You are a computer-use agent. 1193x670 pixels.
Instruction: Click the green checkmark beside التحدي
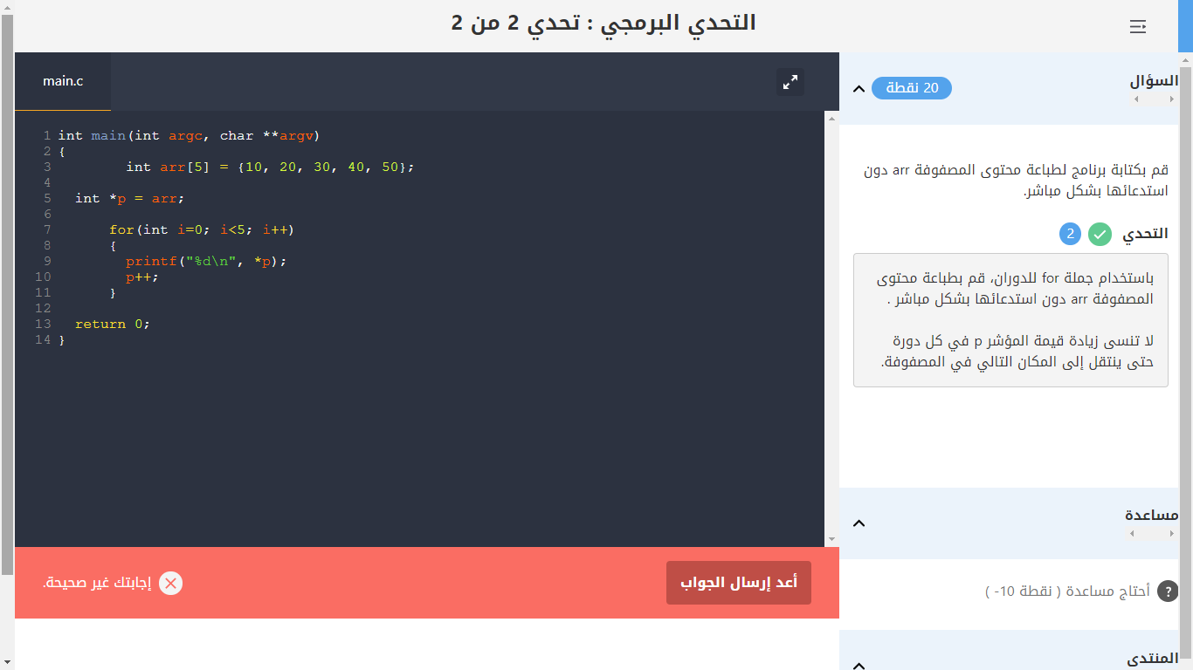tap(1100, 234)
